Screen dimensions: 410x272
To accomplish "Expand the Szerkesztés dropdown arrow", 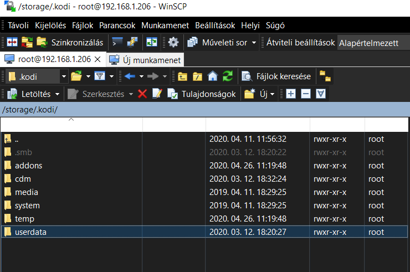I will click(x=131, y=94).
